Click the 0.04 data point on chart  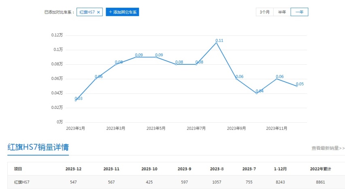click(x=257, y=93)
